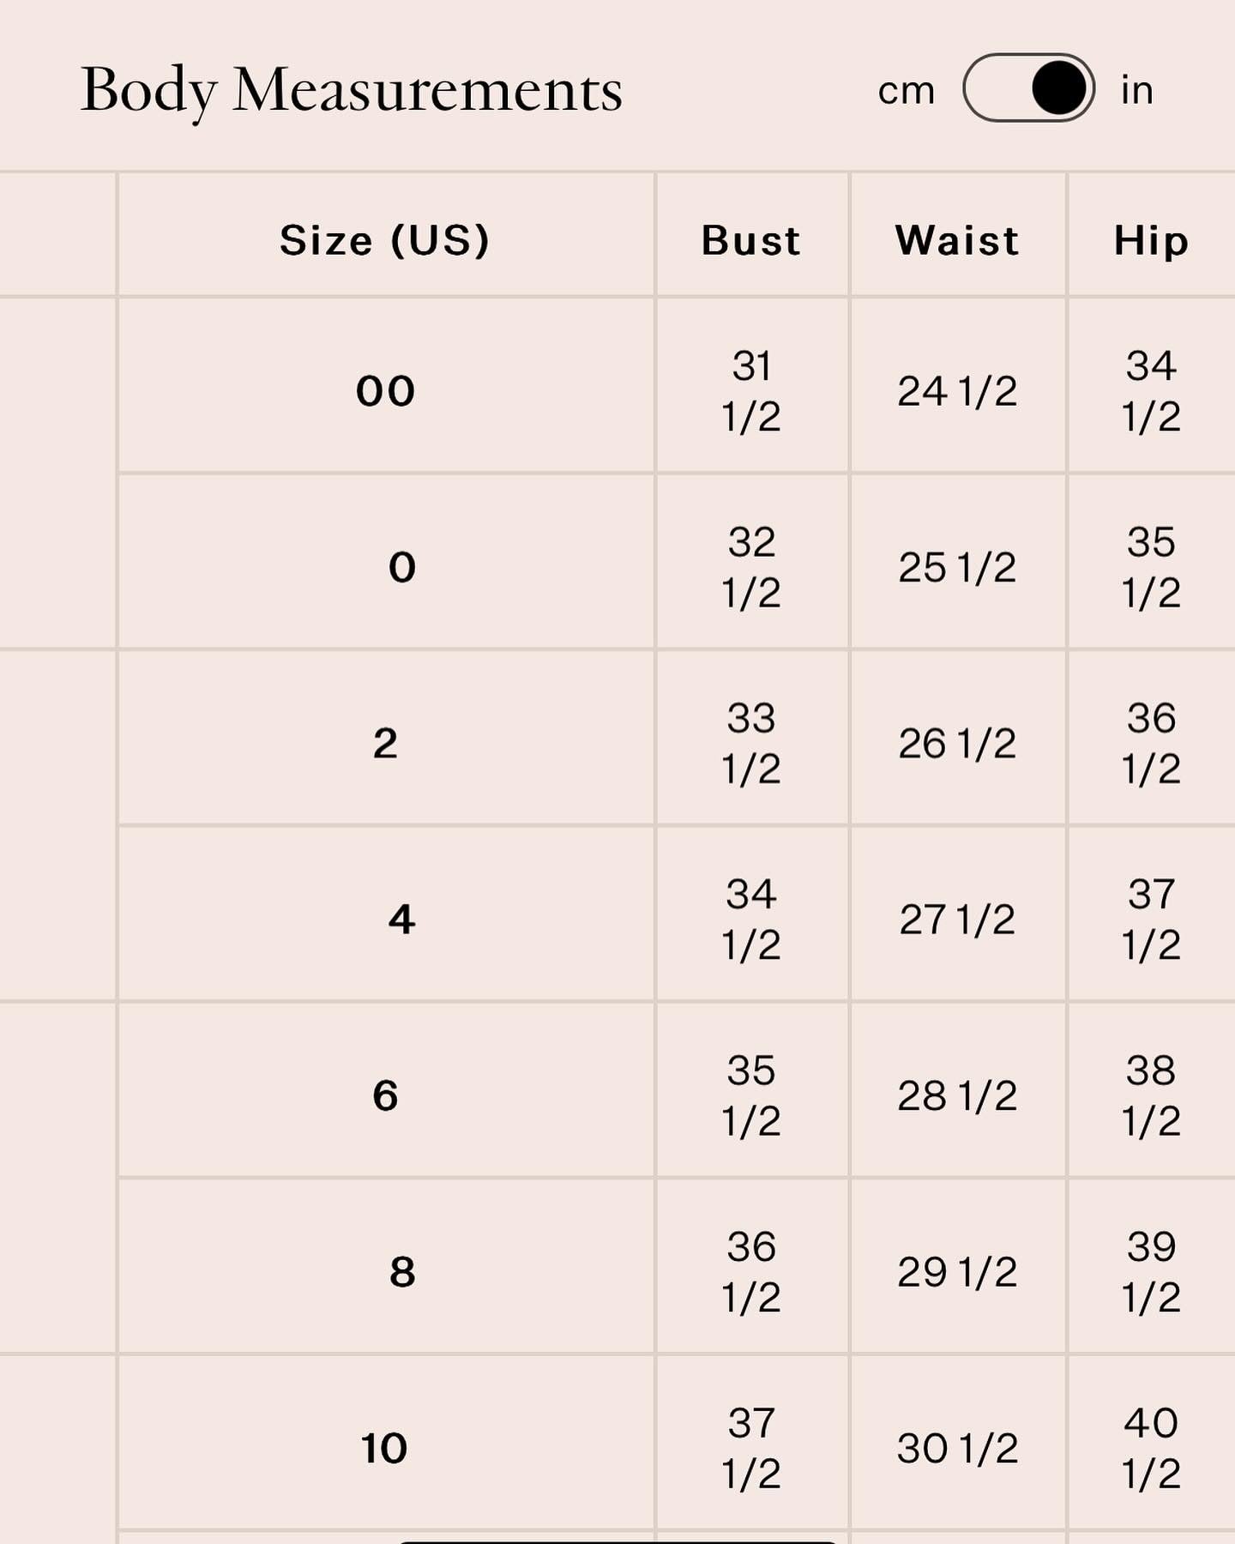Click the 38 1/2 hip value

point(1151,1095)
